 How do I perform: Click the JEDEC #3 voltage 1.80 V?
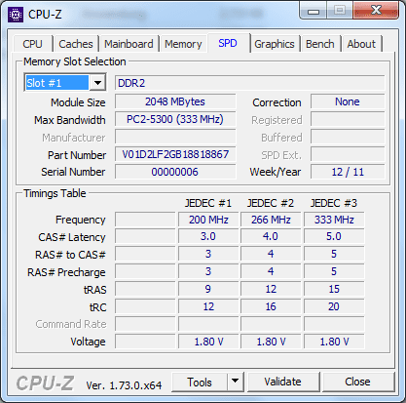click(x=334, y=342)
